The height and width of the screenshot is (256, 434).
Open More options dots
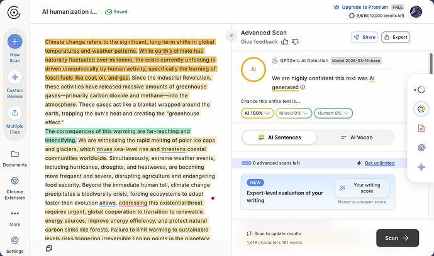click(x=15, y=213)
